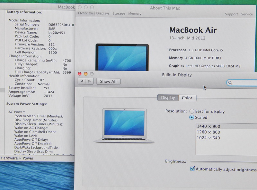The image size is (257, 190).
Task: Open the Storage tab in About This Mac
Action: (119, 13)
